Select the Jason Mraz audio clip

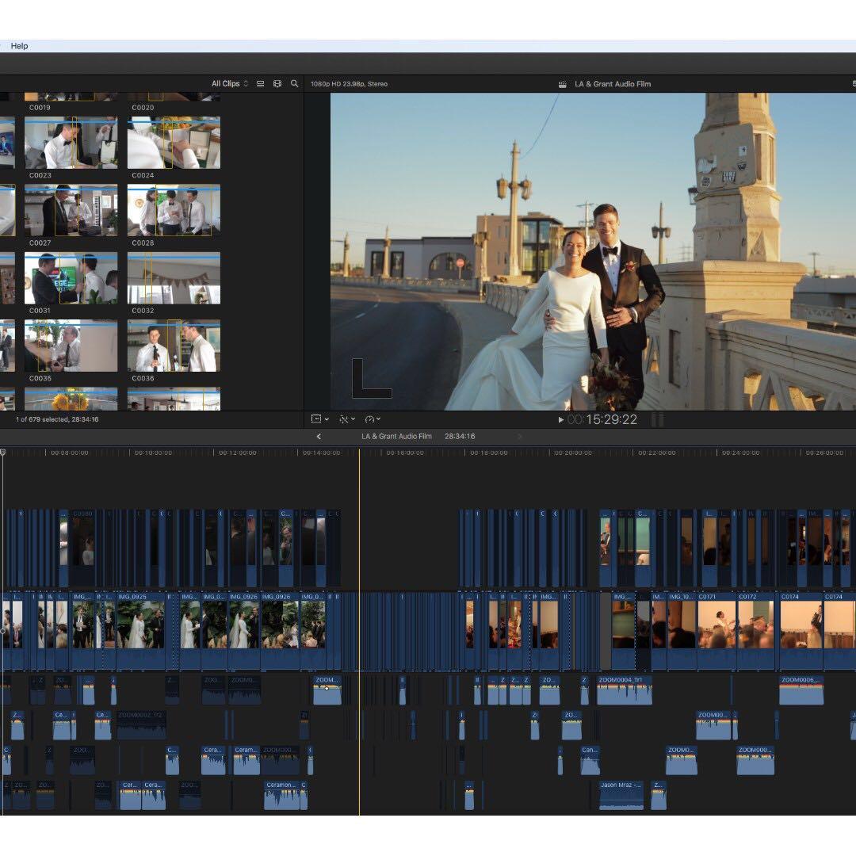pyautogui.click(x=621, y=796)
